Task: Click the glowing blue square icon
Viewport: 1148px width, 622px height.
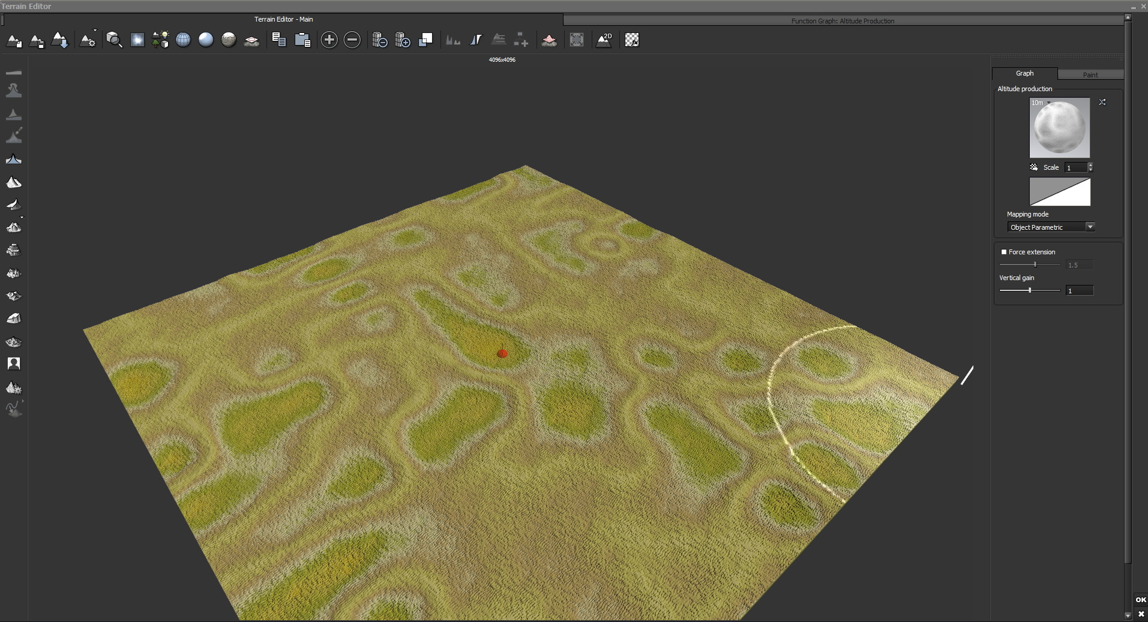Action: coord(137,40)
